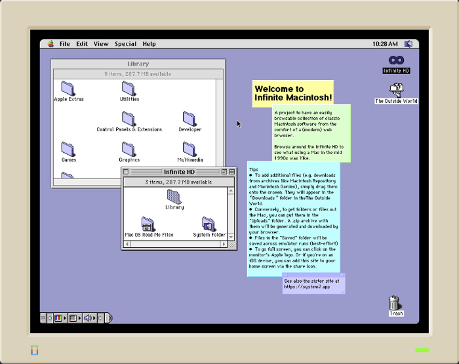The height and width of the screenshot is (364, 459).
Task: Select the green project description sticky note
Action: pyautogui.click(x=313, y=134)
